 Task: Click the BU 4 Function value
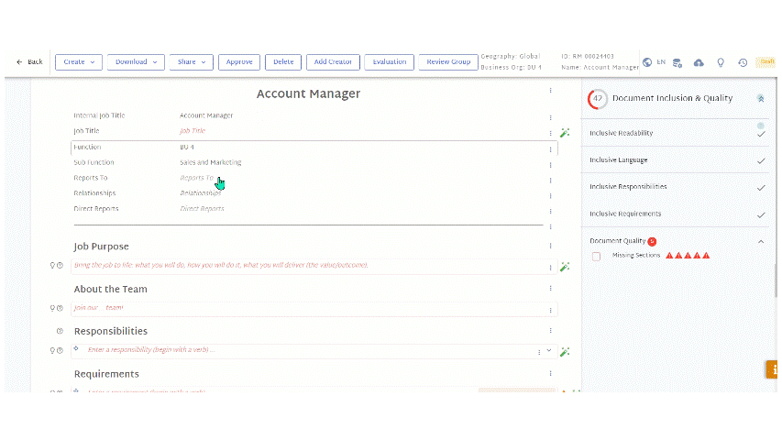click(x=187, y=148)
